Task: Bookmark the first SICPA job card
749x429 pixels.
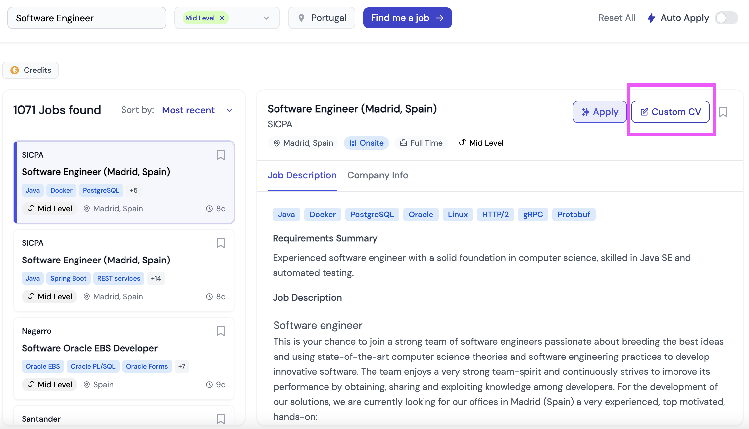Action: pos(221,155)
